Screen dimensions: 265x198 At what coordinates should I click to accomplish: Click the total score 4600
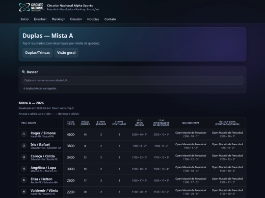tap(71, 134)
